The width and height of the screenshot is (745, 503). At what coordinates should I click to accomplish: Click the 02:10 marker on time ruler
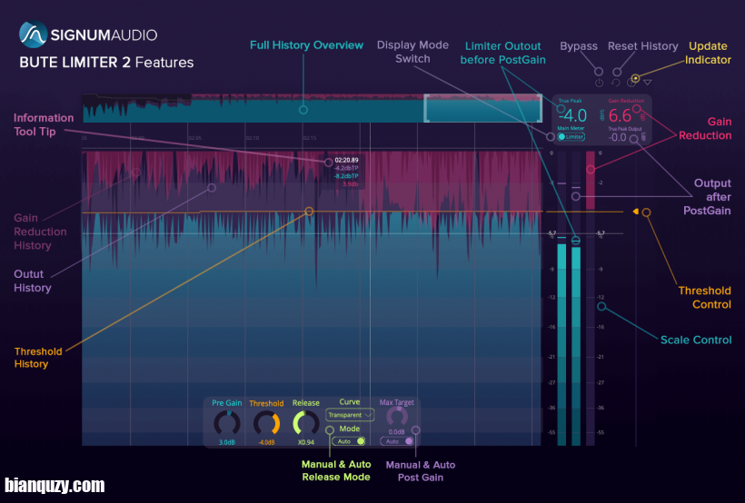[x=253, y=138]
